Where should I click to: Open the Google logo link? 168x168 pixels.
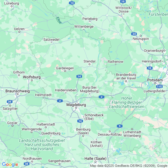click(x=10, y=164)
